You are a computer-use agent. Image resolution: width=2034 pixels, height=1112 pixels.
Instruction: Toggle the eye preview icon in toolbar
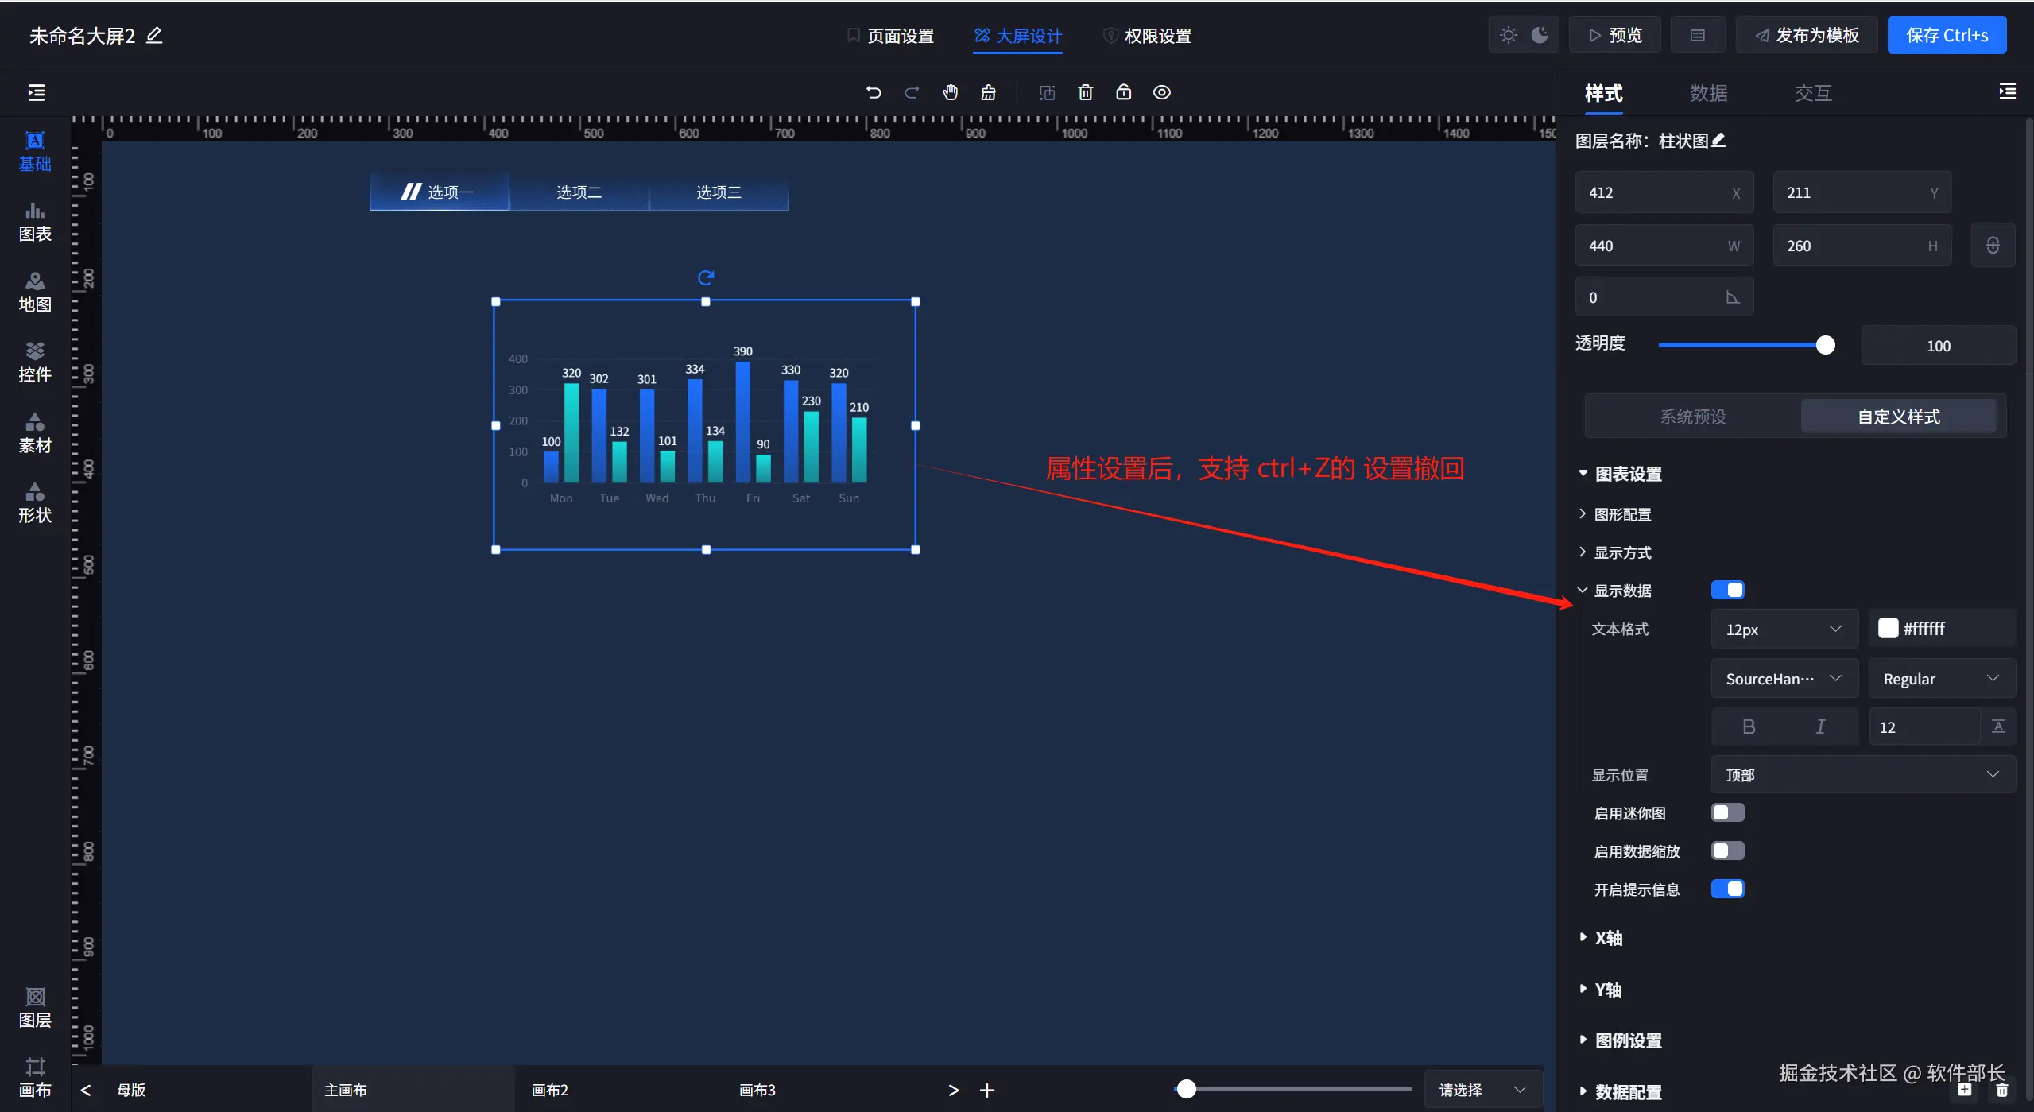click(1161, 92)
